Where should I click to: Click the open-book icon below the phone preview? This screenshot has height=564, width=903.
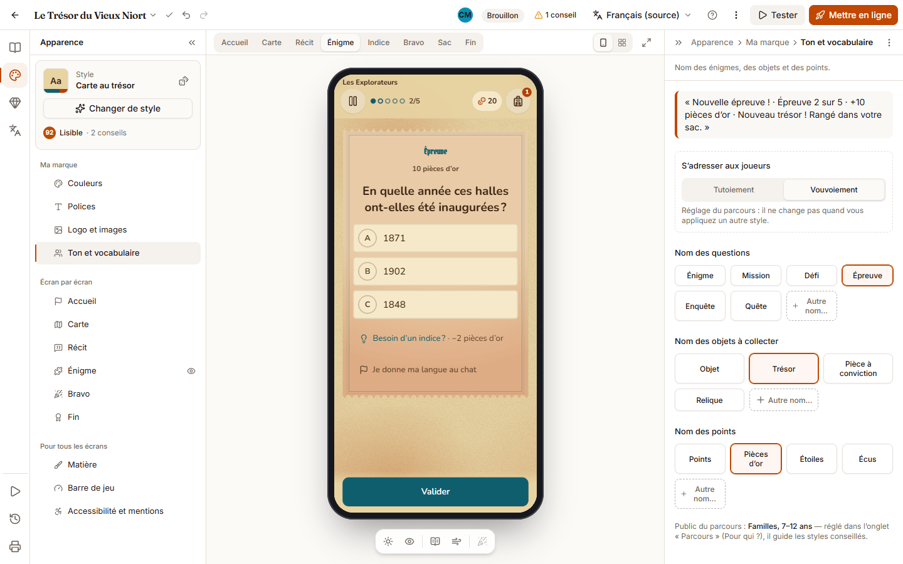(435, 541)
